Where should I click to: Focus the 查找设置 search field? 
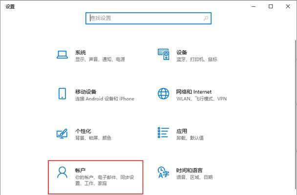click(x=148, y=19)
